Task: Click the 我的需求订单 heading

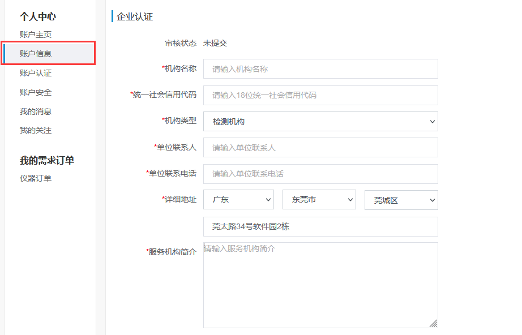Action: point(46,160)
